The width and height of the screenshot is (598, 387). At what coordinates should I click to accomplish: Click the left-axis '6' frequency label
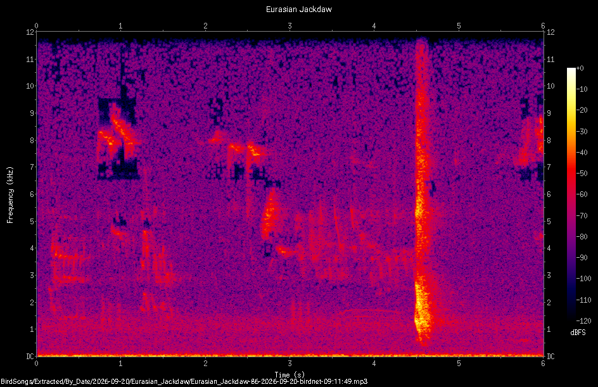(32, 194)
